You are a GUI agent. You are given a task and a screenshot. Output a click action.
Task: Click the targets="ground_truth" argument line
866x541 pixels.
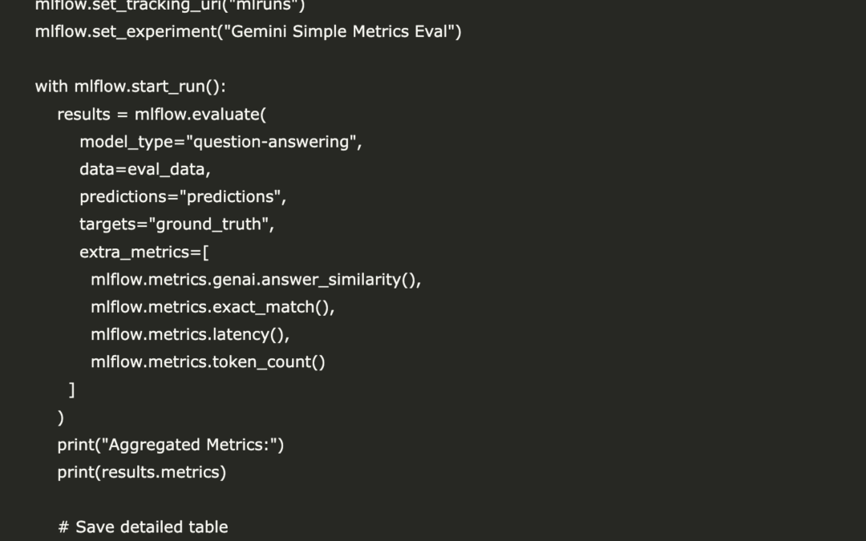(x=176, y=224)
